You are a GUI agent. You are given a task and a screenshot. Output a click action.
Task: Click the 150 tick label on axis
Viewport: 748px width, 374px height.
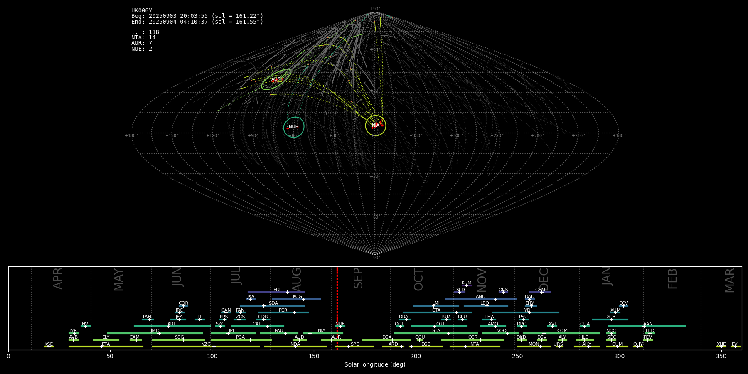click(314, 357)
